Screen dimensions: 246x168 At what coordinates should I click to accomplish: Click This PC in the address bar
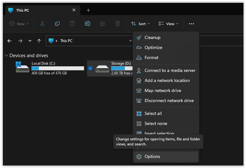point(67,41)
